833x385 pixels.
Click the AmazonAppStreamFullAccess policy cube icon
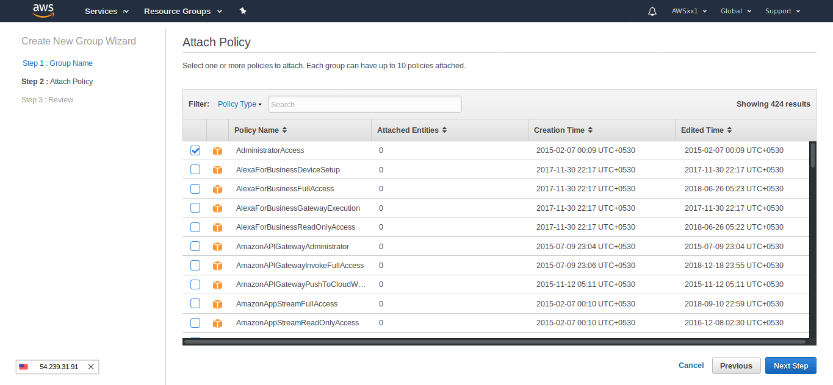[217, 304]
